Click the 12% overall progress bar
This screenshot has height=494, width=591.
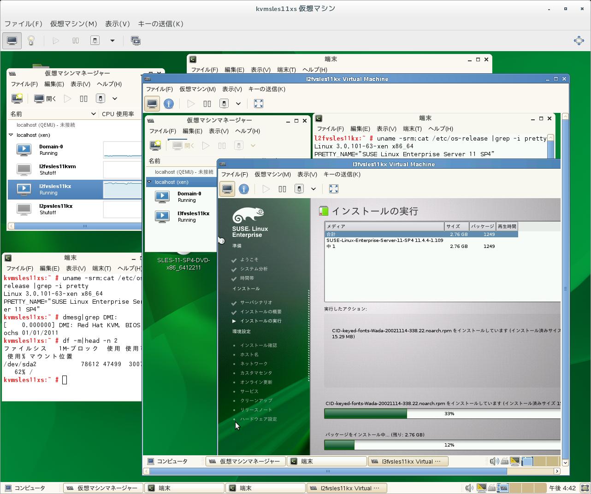[x=443, y=445]
